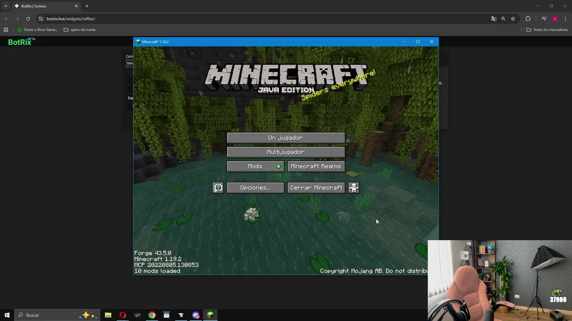Click the translate page icon in Chrome
Screen dimensions: 572x321
494,19
